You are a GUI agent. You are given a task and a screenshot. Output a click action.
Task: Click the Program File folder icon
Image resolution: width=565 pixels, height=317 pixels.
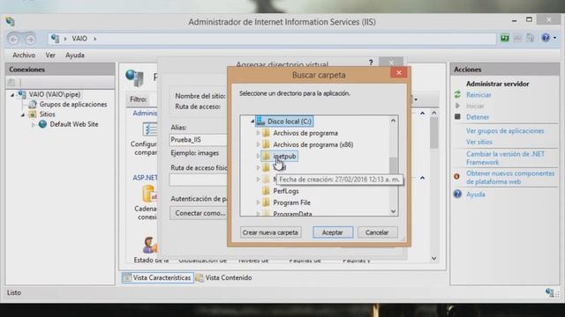(266, 203)
